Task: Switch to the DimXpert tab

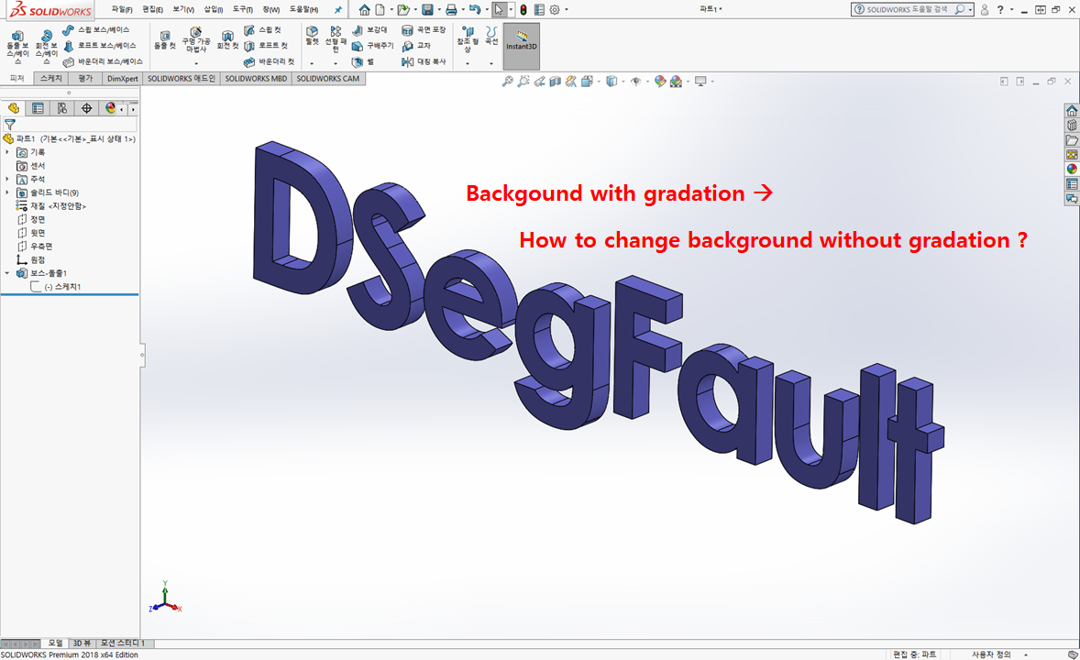Action: (x=123, y=79)
